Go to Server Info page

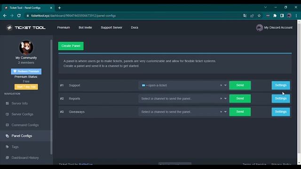point(20,103)
